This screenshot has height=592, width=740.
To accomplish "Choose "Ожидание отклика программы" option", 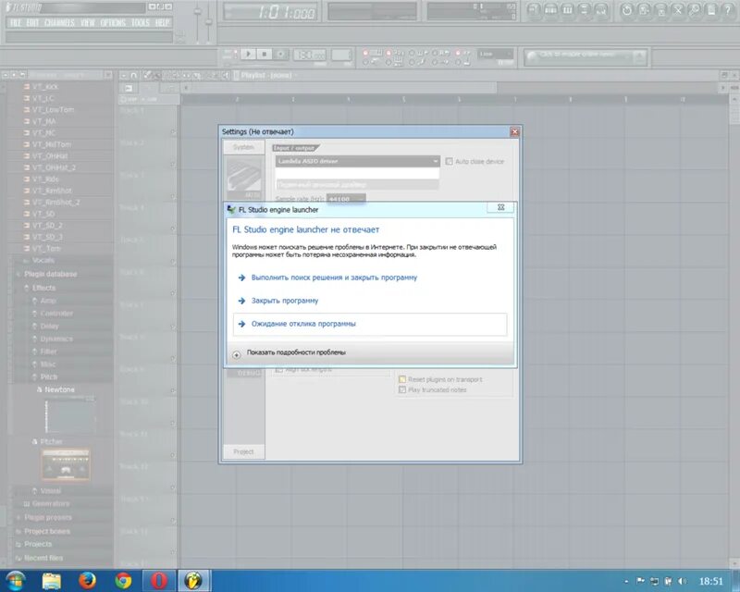I will pyautogui.click(x=370, y=325).
